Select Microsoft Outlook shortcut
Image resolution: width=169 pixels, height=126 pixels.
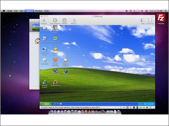coord(55,51)
